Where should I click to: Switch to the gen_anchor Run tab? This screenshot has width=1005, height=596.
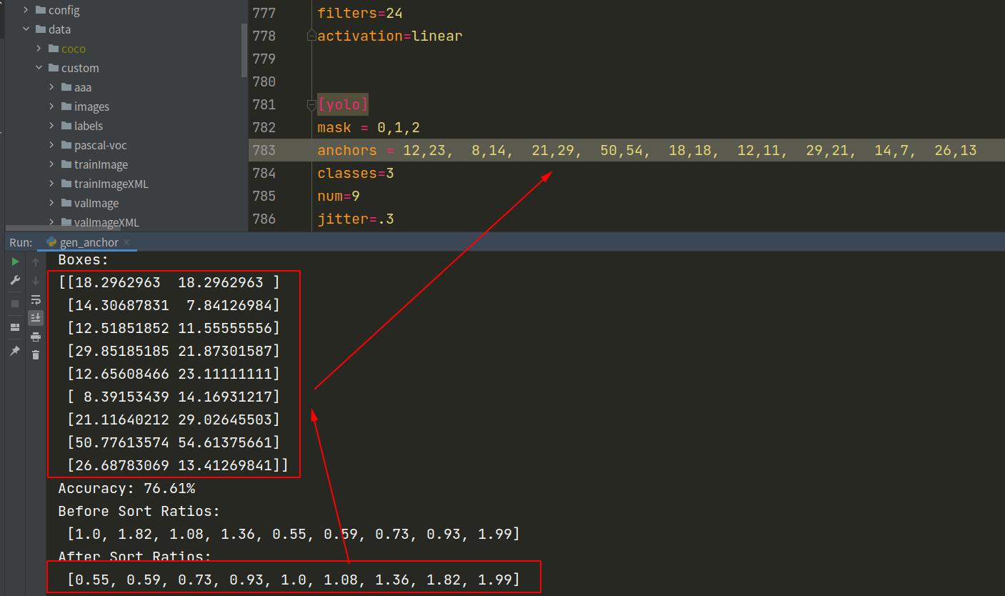[x=87, y=242]
